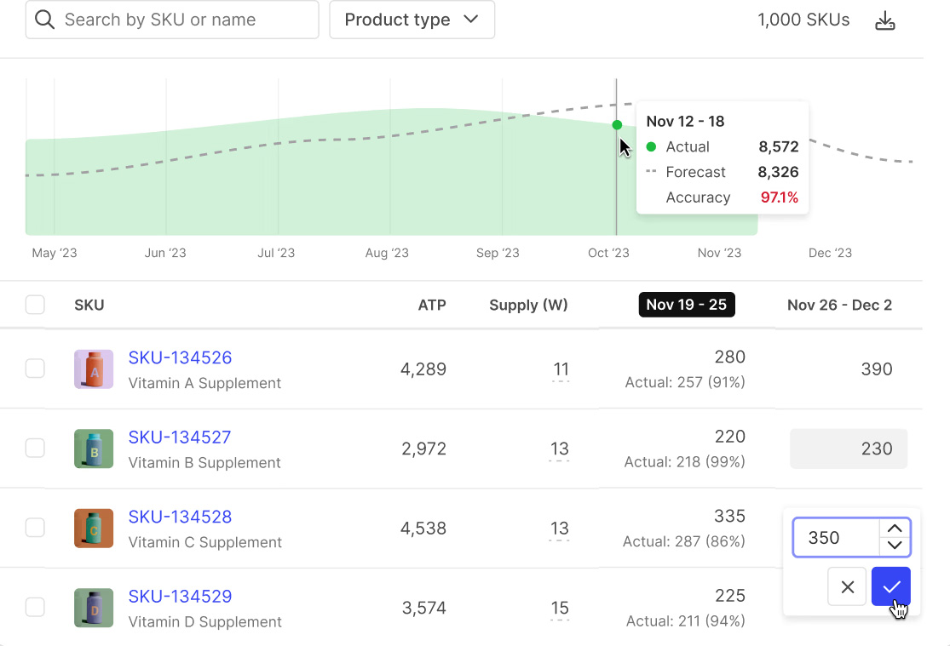Viewport: 950px width, 646px height.
Task: Click forecast value 335 for SKU-134528
Action: click(x=729, y=517)
